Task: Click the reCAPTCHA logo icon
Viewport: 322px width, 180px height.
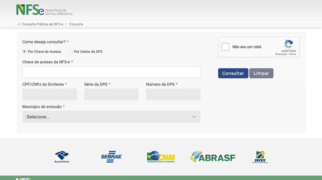Action: (289, 44)
